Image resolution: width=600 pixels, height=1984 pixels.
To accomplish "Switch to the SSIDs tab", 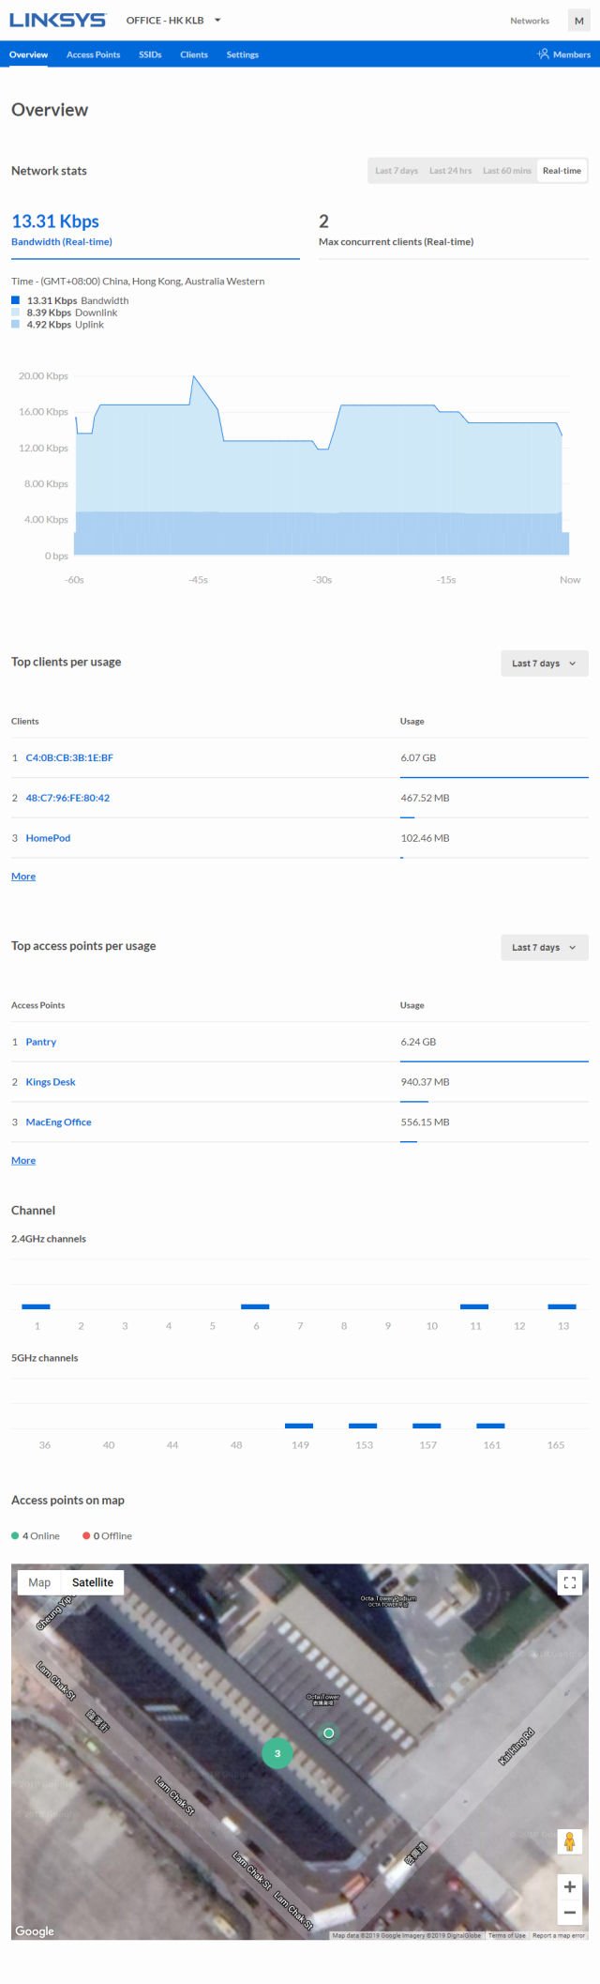I will pyautogui.click(x=150, y=54).
